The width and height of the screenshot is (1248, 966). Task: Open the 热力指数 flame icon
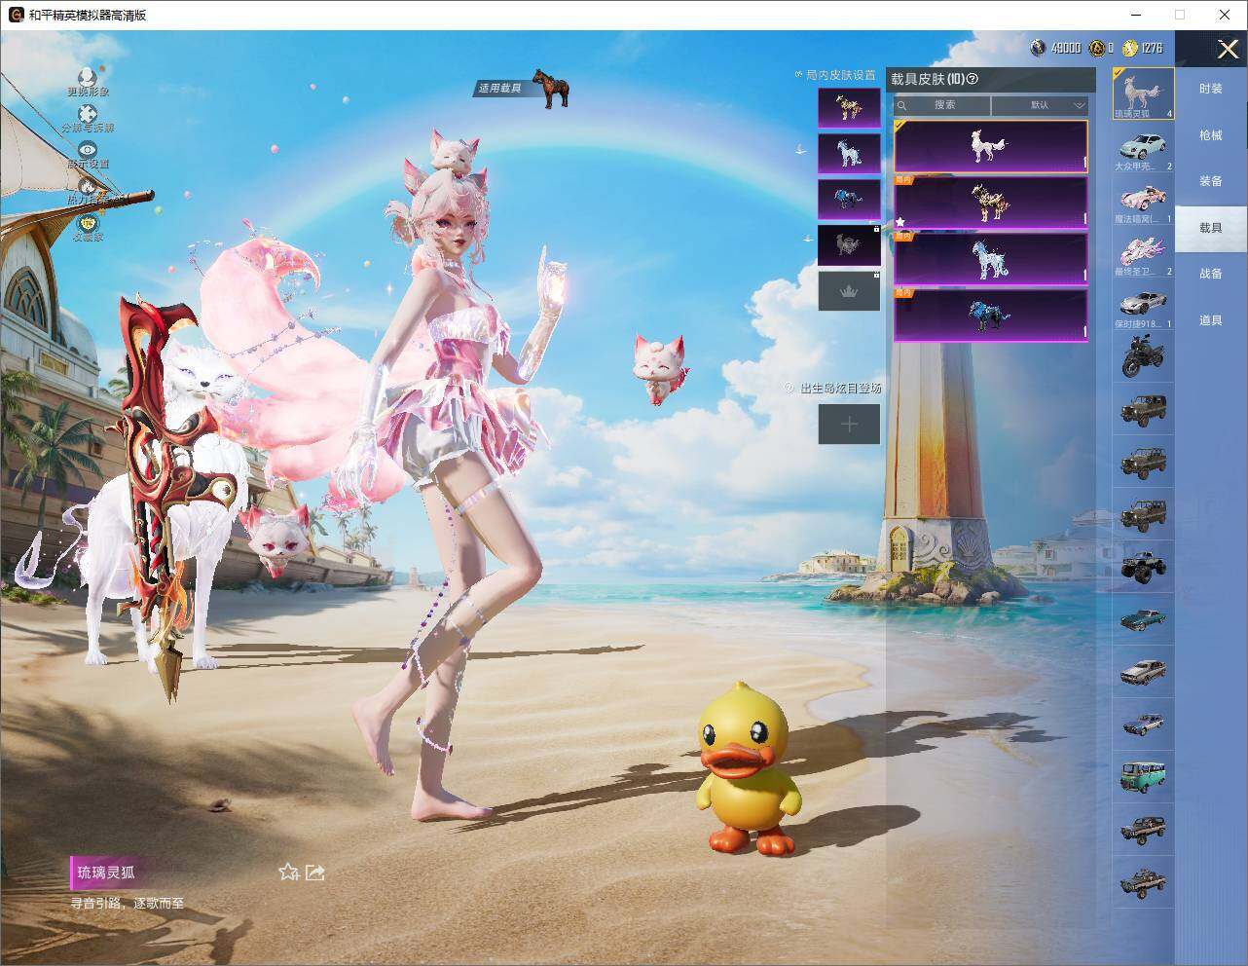point(88,185)
